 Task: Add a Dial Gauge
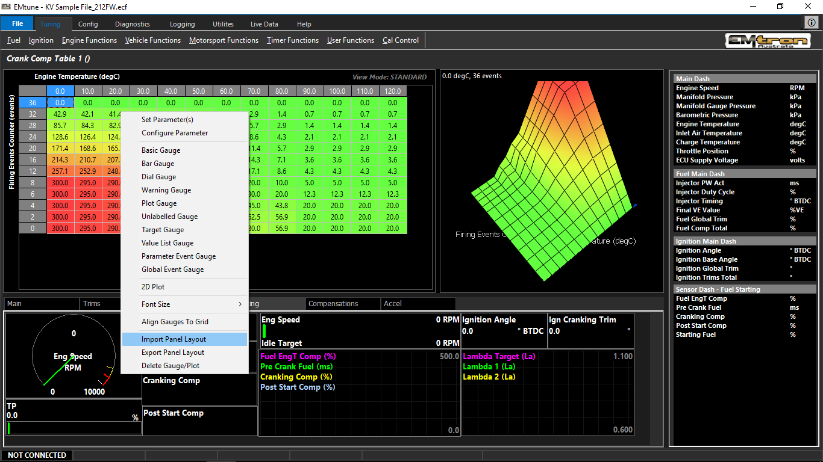[x=185, y=177]
